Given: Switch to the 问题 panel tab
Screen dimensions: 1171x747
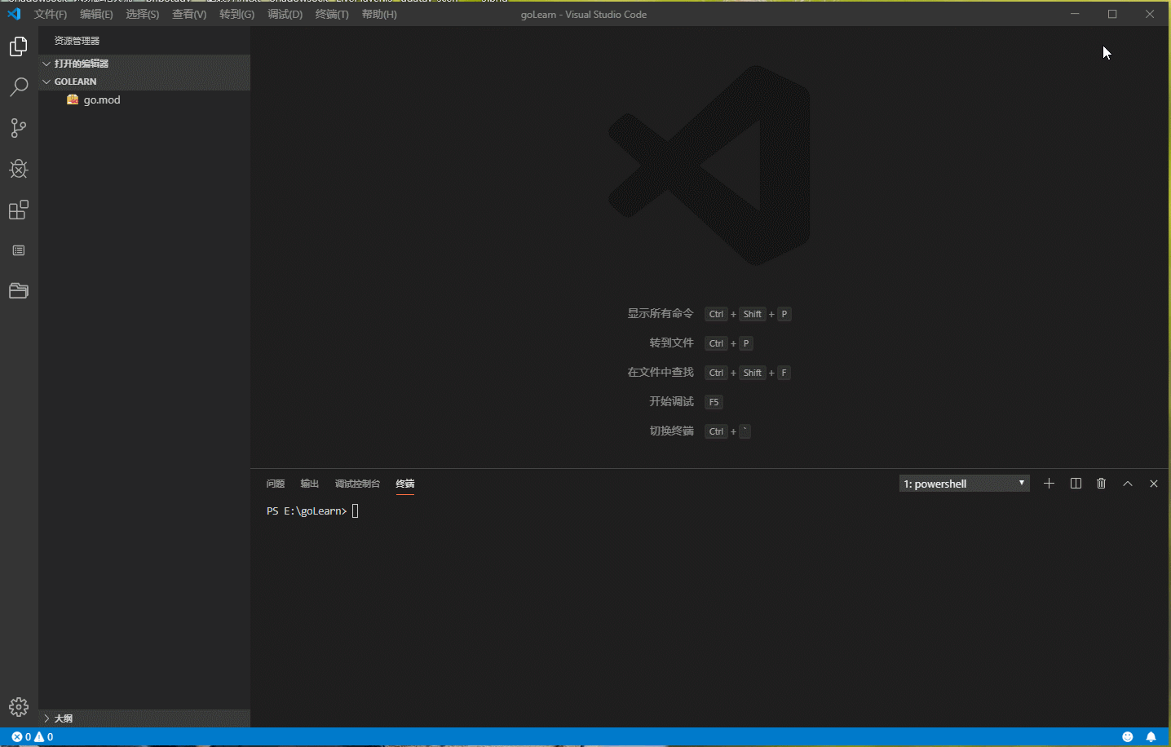Looking at the screenshot, I should click(x=276, y=484).
